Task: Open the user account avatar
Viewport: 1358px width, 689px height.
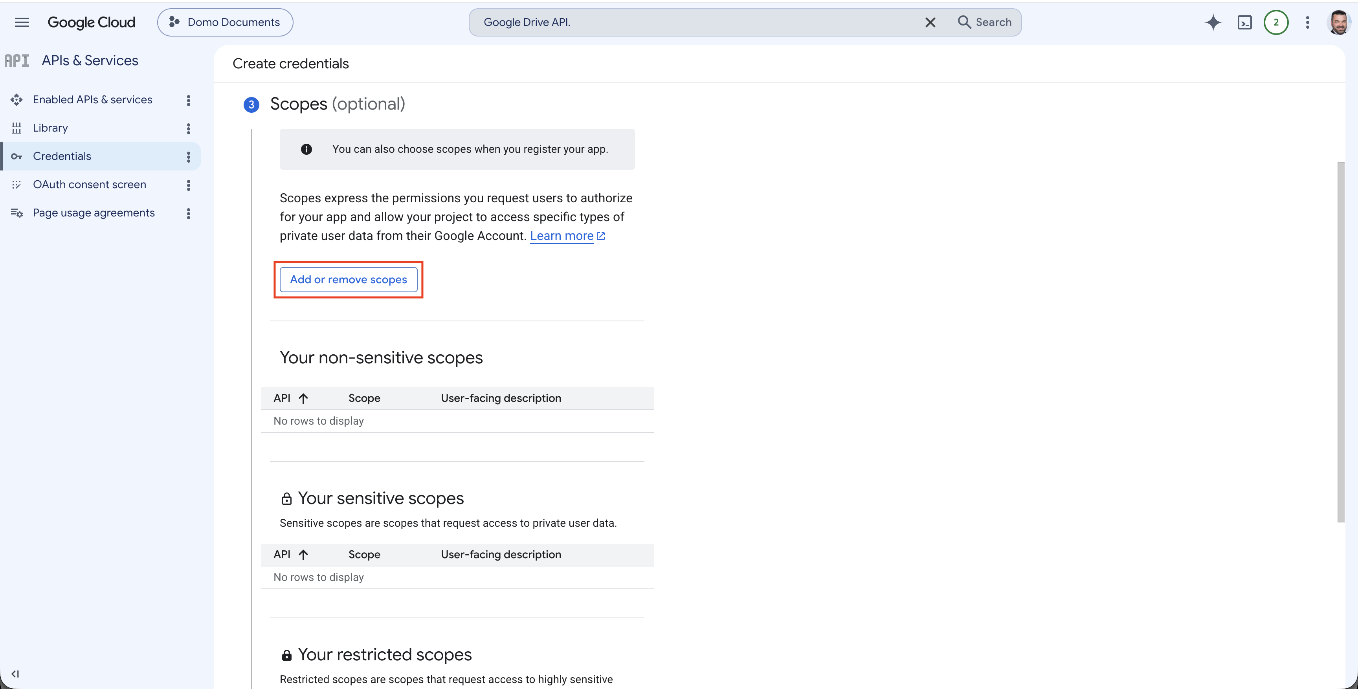Action: click(1338, 22)
